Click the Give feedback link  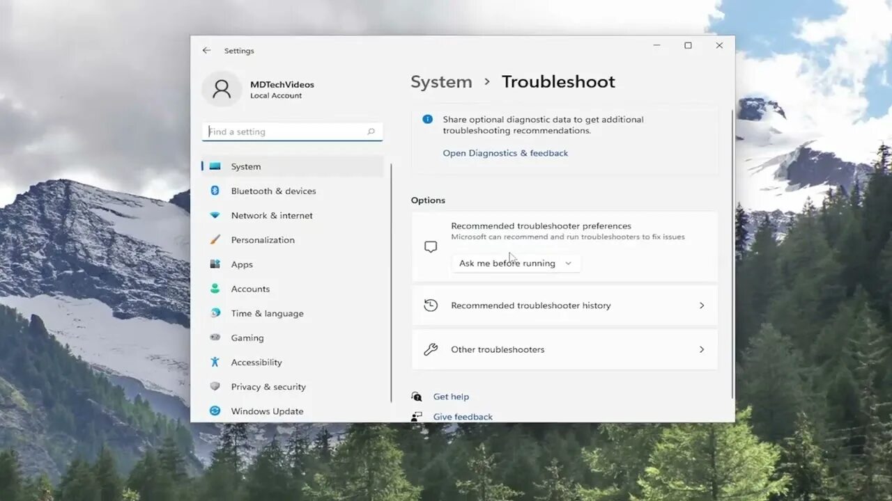(x=463, y=417)
